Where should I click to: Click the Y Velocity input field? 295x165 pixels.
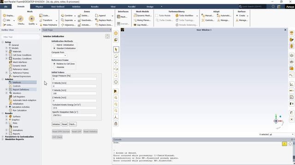pyautogui.click(x=74, y=93)
